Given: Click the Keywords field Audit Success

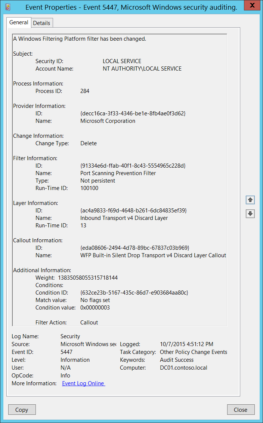Looking at the screenshot, I should [177, 360].
